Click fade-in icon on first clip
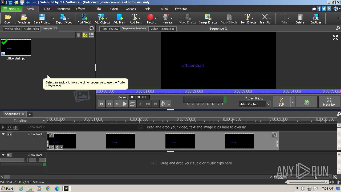The width and height of the screenshot is (341, 192). tap(51, 135)
